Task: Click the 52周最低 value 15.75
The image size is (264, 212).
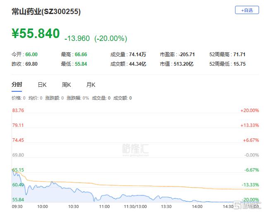Action: pyautogui.click(x=240, y=64)
